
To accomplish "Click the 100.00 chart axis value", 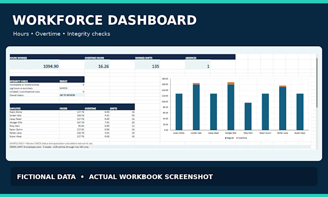I will 165,102.
